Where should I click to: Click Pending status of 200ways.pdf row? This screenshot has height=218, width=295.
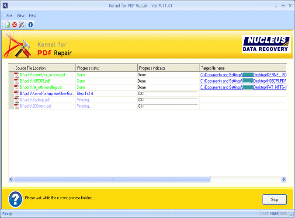[x=83, y=106]
